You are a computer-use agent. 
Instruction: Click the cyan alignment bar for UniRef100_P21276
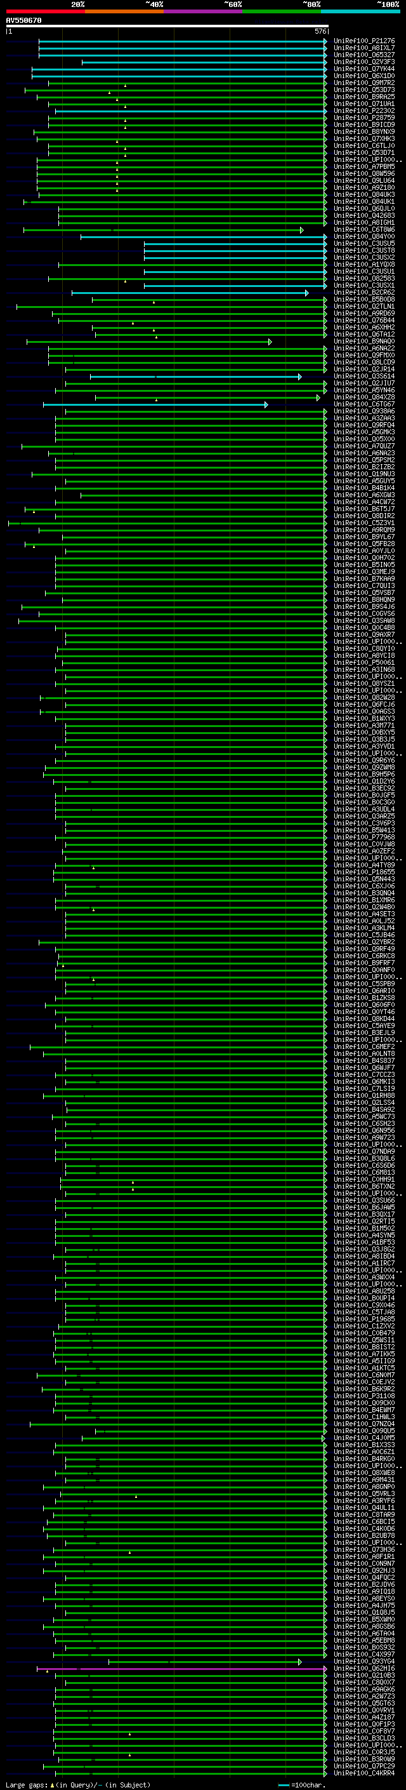pyautogui.click(x=183, y=42)
